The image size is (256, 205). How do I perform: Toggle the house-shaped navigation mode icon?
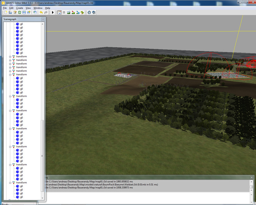pos(59,12)
